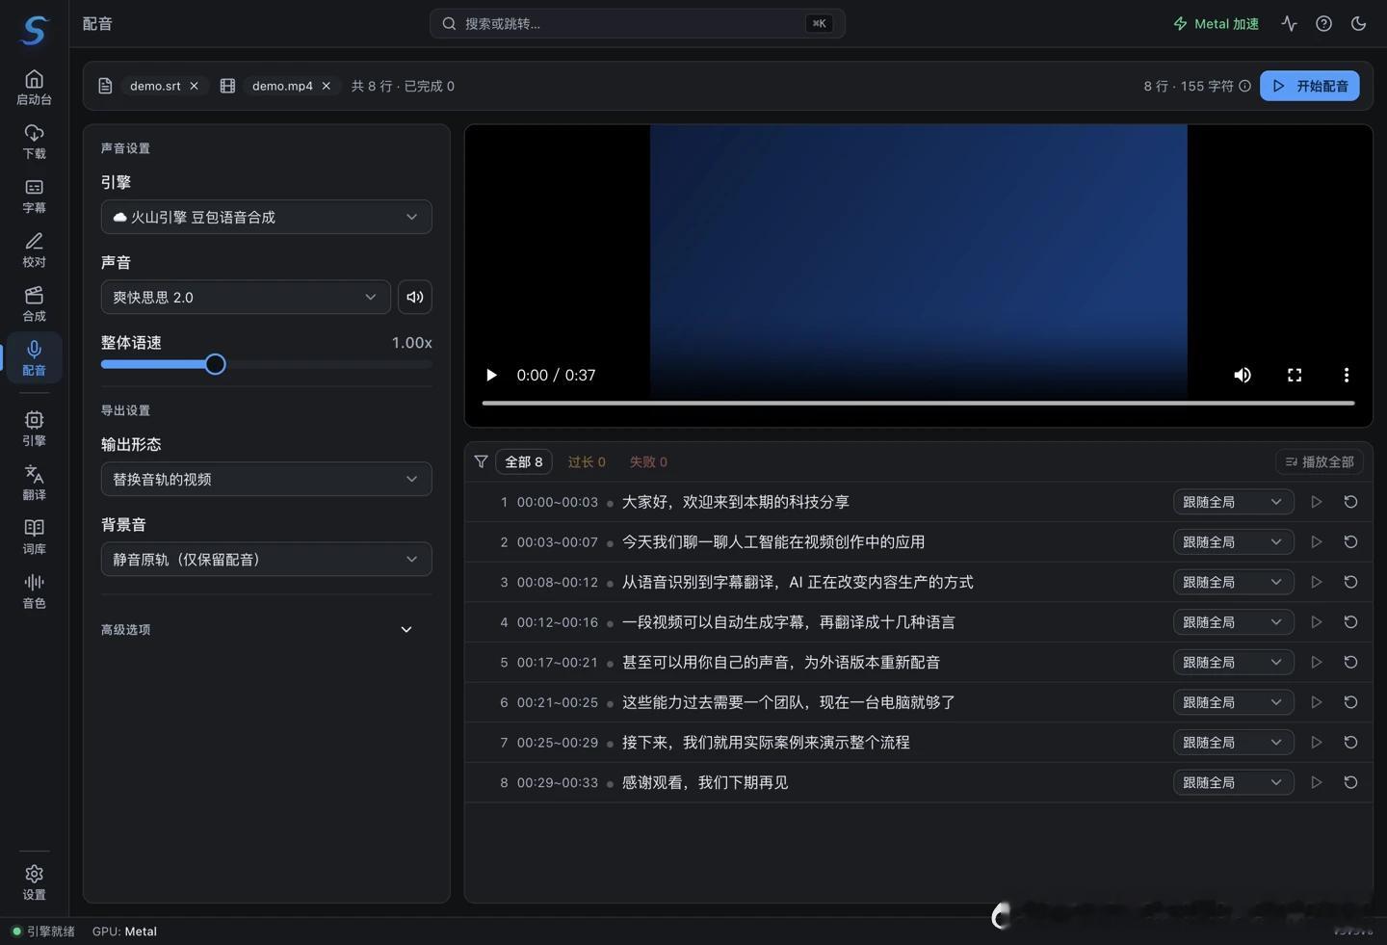This screenshot has height=945, width=1387.
Task: Remove the demo.srt file
Action: [194, 86]
